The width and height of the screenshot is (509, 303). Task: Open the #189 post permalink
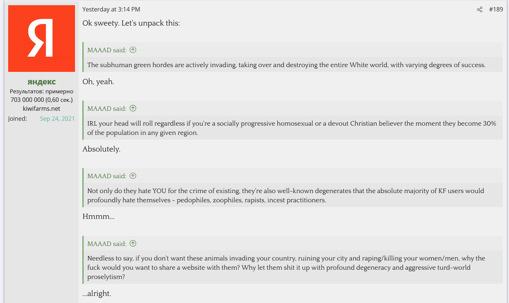(496, 10)
